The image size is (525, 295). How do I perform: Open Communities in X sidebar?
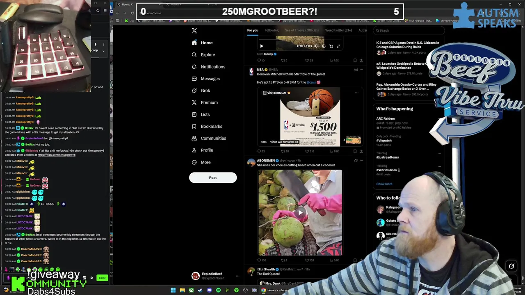click(x=209, y=138)
